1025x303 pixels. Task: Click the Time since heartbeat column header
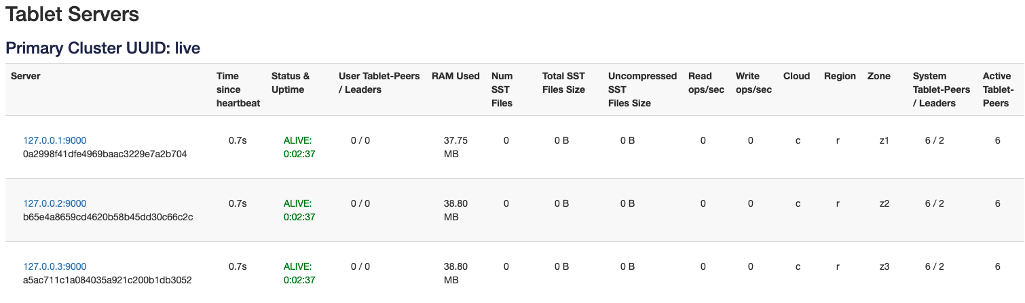(x=238, y=89)
